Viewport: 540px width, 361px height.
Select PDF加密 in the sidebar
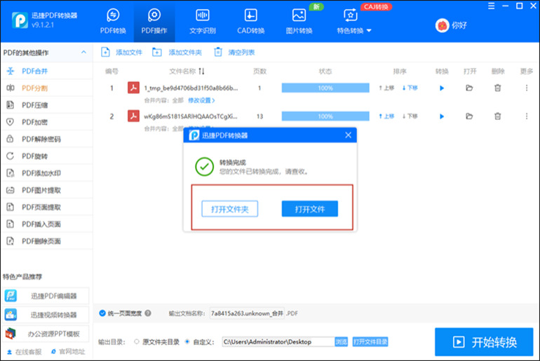click(46, 122)
